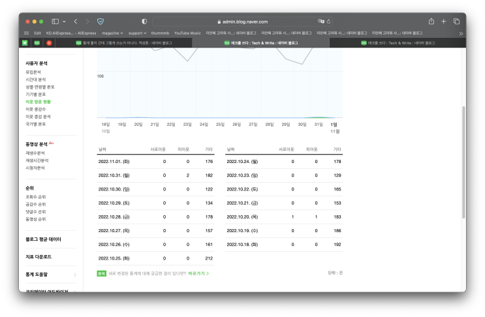Click the 서로이웃 column header in left table
The width and height of the screenshot is (485, 317).
coord(158,149)
